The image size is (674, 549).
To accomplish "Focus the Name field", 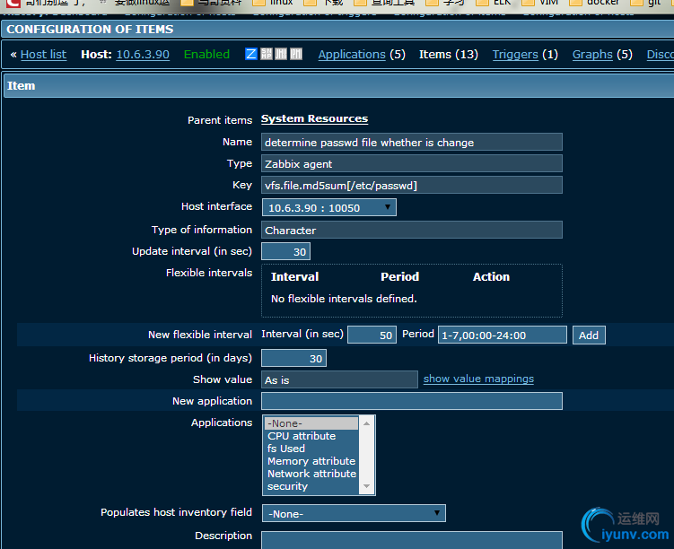I will (411, 143).
